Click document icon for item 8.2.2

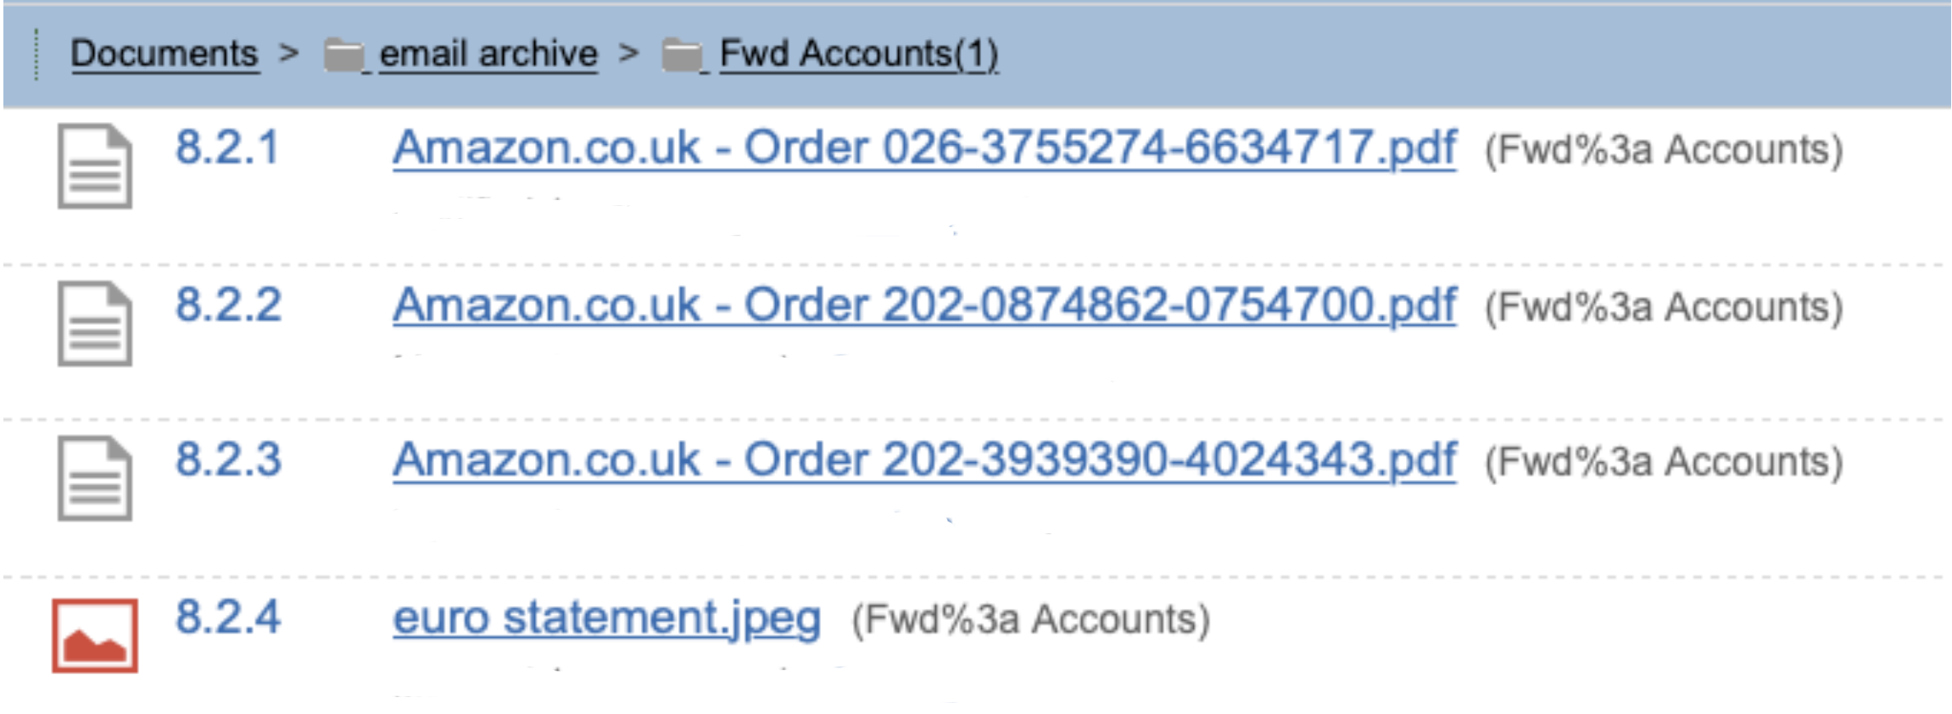pos(94,323)
